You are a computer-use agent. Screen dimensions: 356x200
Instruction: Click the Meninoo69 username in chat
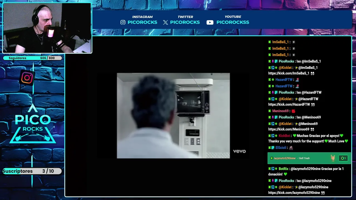click(x=280, y=111)
